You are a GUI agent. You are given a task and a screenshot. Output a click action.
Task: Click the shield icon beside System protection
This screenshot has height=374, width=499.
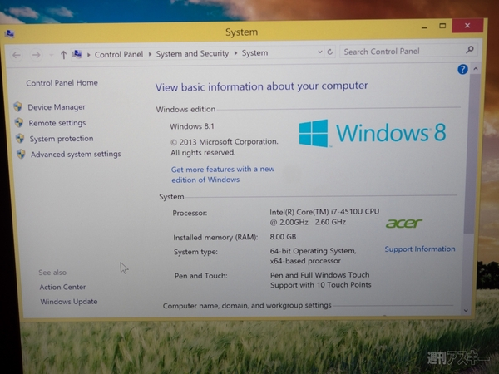tap(20, 138)
